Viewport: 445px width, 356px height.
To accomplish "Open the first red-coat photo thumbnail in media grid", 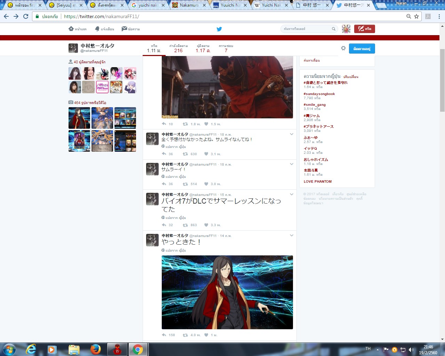I will pos(79,118).
